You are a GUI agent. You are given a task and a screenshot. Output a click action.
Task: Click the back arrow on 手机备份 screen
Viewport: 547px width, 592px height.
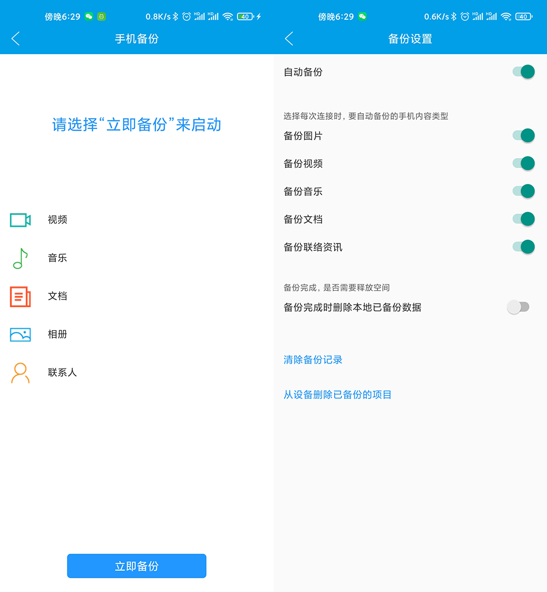[15, 39]
